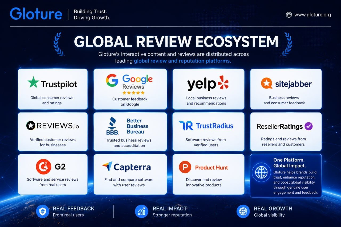Click the orange Product Hunt P icon

click(185, 167)
